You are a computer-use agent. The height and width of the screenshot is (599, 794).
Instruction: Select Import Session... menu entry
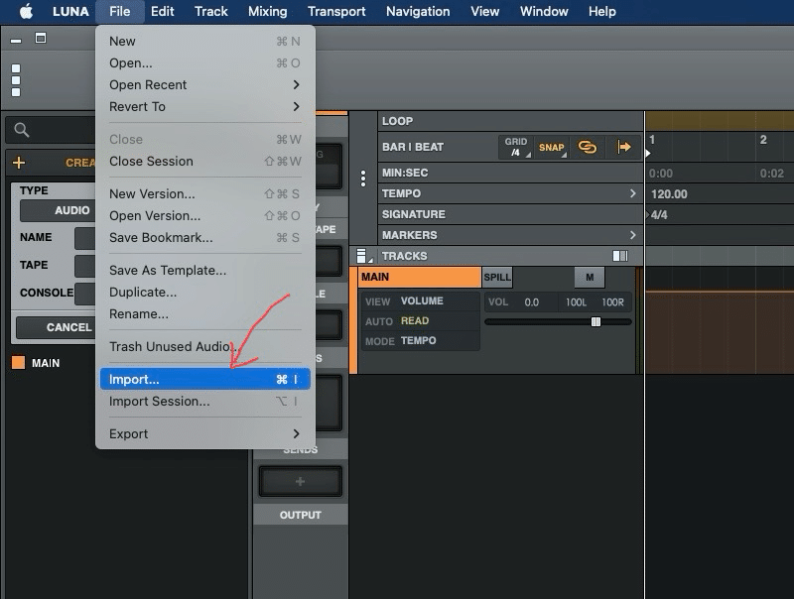pyautogui.click(x=204, y=402)
